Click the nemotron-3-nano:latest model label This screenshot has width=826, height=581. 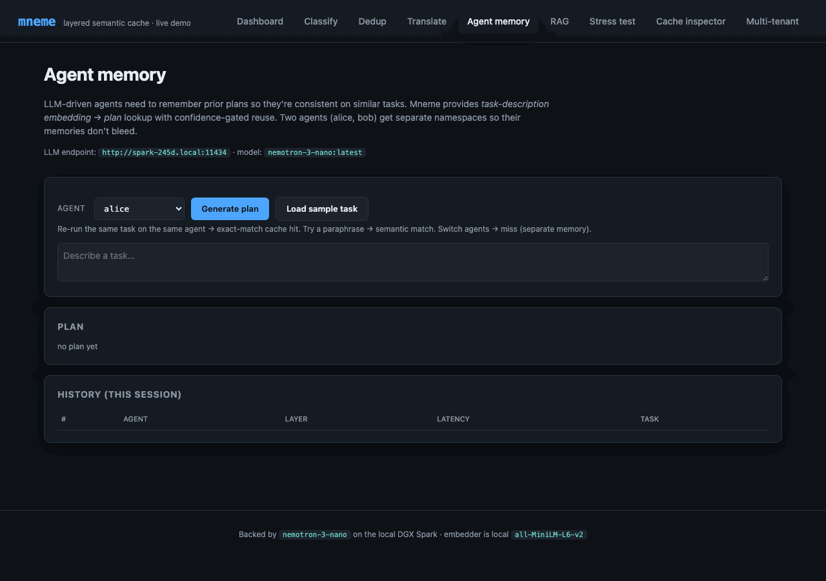(315, 152)
